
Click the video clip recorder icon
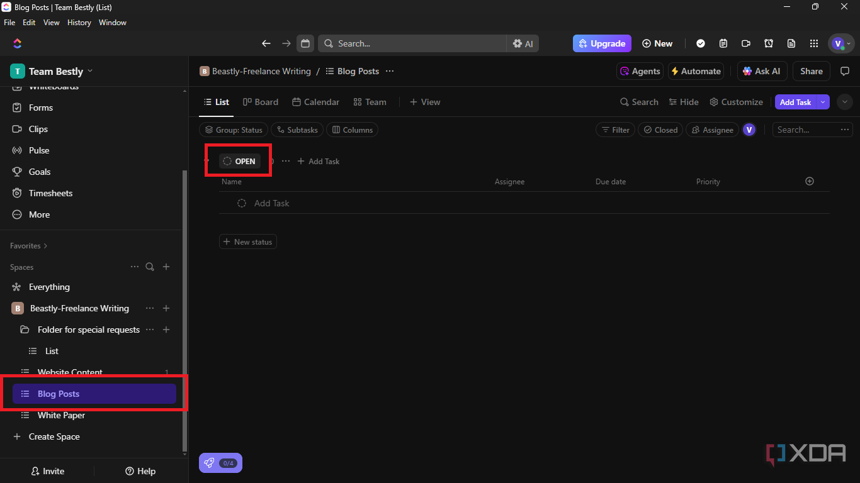click(746, 43)
